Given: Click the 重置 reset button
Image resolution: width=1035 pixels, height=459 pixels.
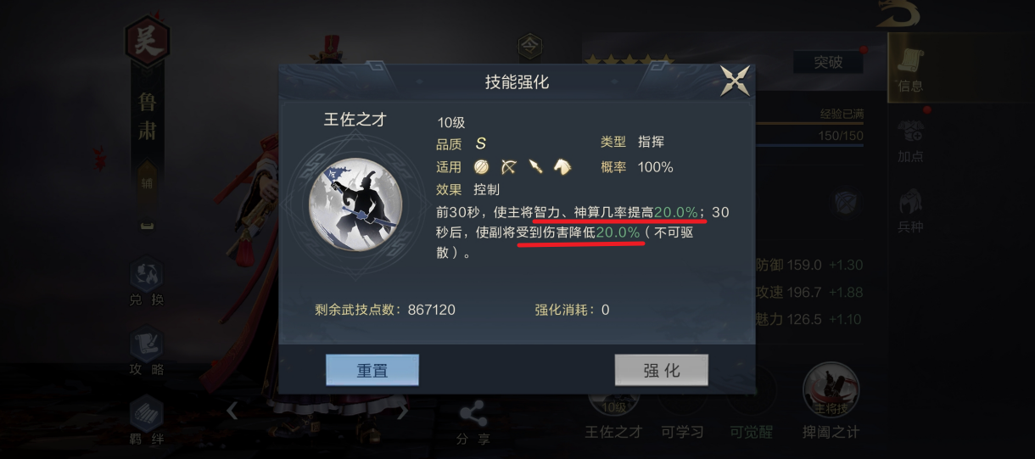Looking at the screenshot, I should (x=372, y=370).
